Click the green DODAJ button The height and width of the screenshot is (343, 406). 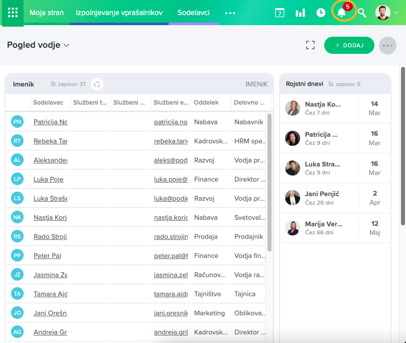coord(349,45)
